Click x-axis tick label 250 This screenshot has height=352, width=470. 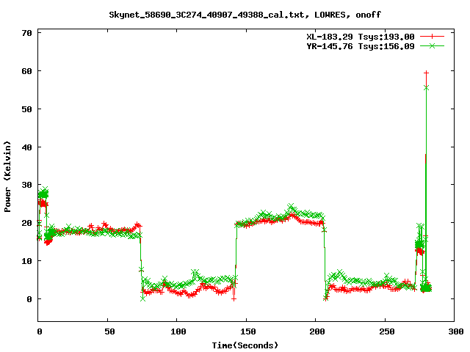click(x=387, y=331)
